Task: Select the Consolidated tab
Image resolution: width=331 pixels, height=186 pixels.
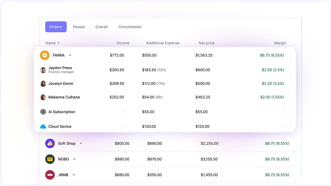Action: point(130,27)
